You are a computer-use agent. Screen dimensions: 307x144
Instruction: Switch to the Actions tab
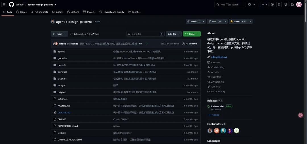tap(73, 12)
